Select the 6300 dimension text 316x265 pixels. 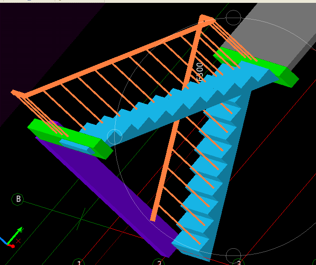[x=199, y=72]
